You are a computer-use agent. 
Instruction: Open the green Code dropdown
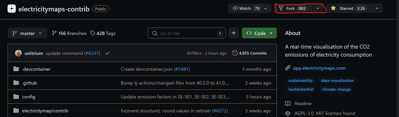pyautogui.click(x=259, y=33)
